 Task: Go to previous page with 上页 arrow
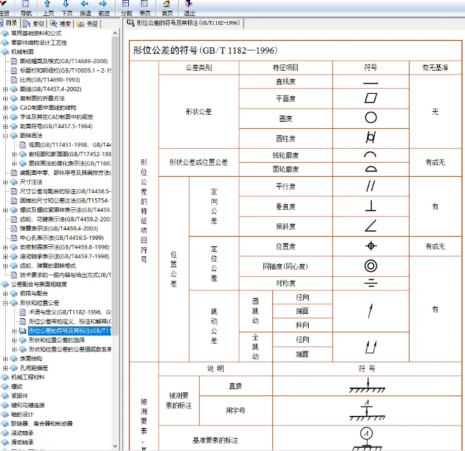click(x=47, y=4)
